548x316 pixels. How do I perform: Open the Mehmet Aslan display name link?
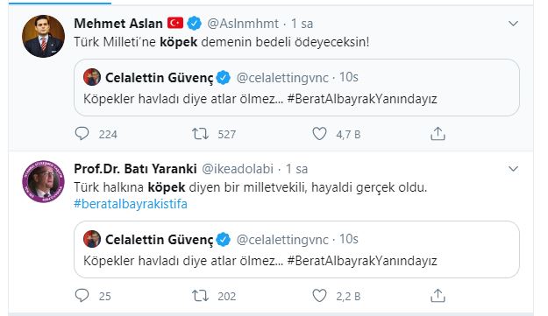point(118,24)
